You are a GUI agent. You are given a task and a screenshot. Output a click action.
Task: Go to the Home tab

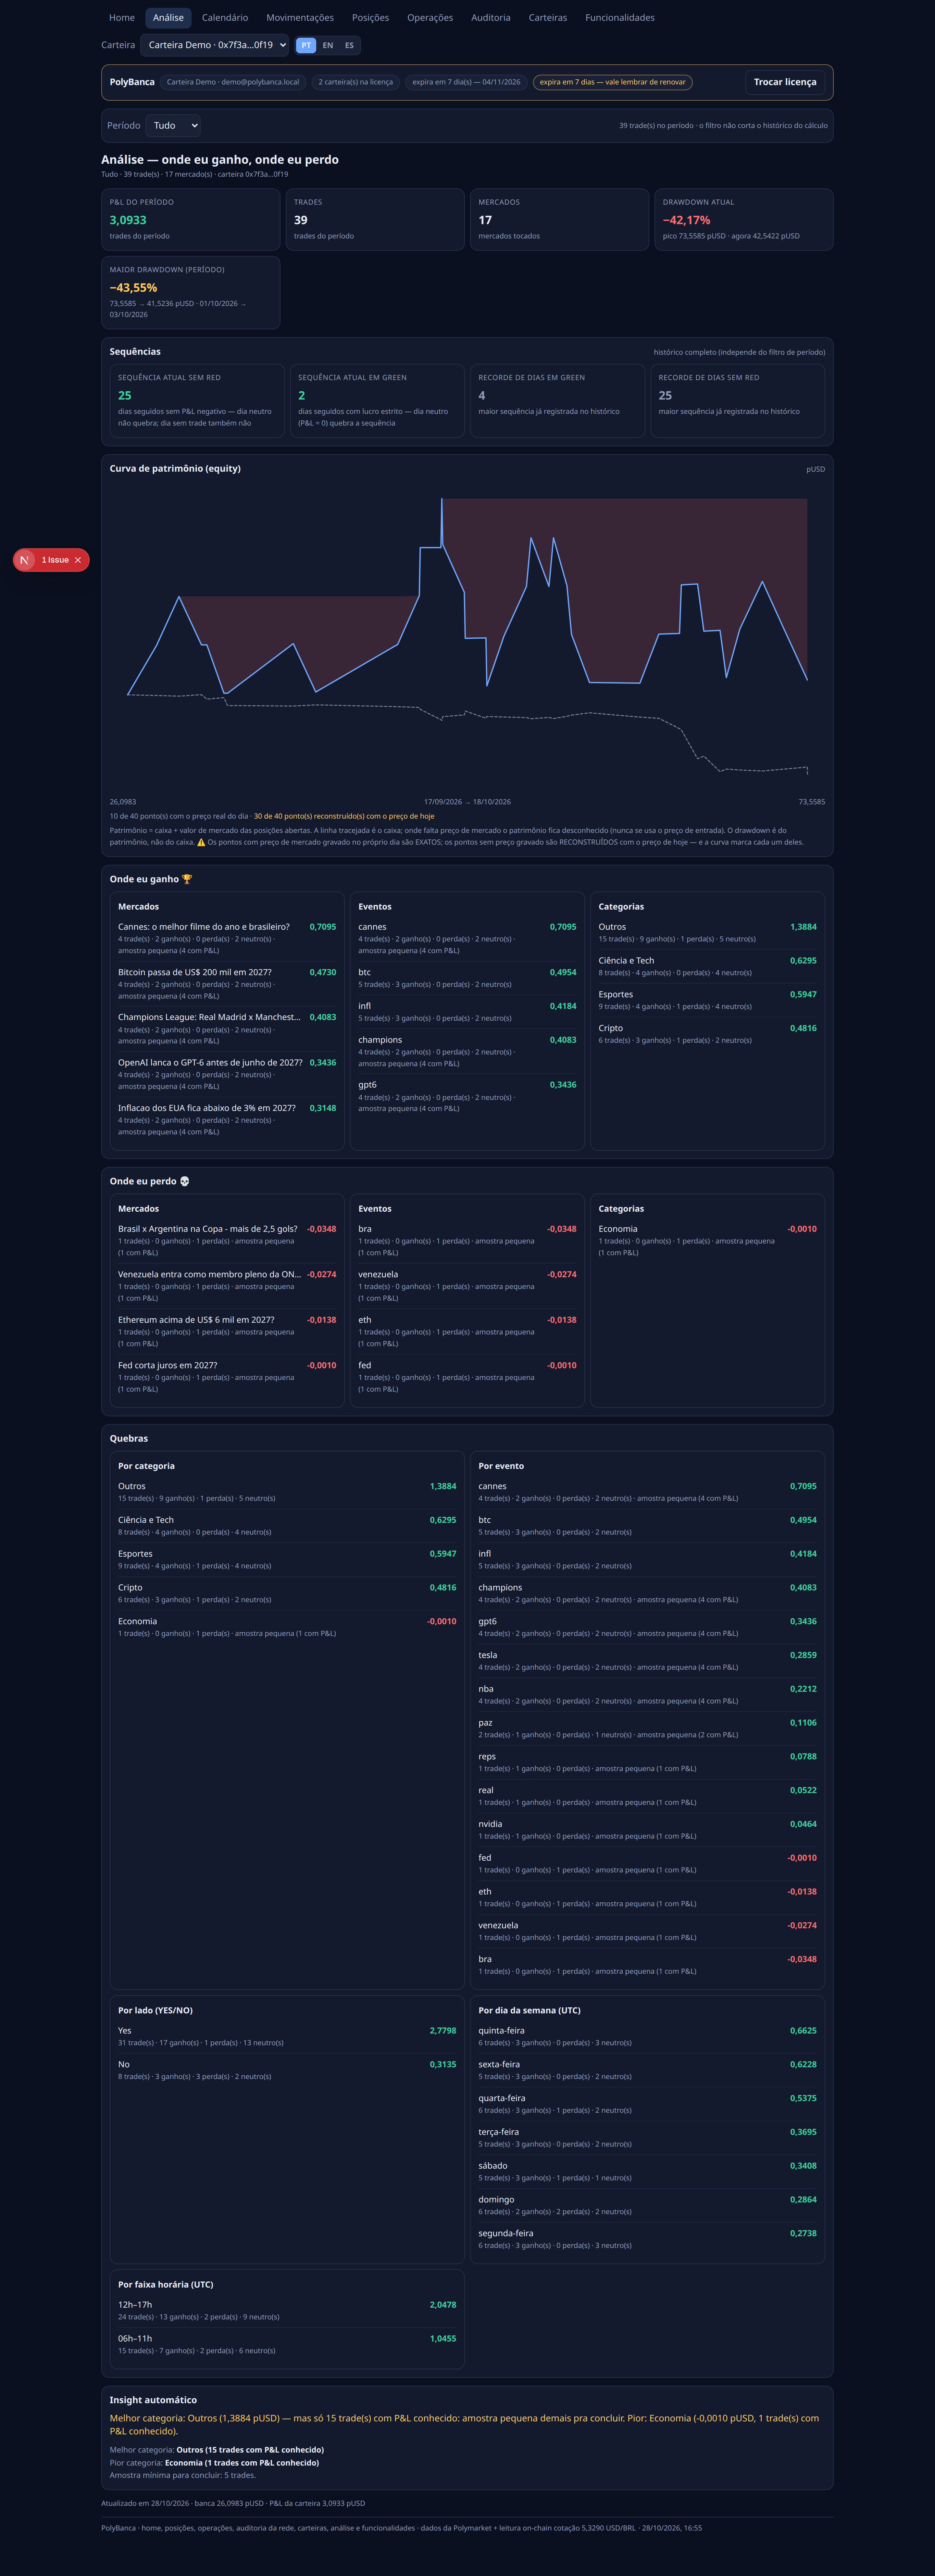pos(122,18)
